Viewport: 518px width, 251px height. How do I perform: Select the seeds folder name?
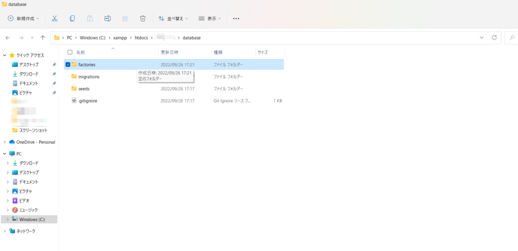(84, 89)
